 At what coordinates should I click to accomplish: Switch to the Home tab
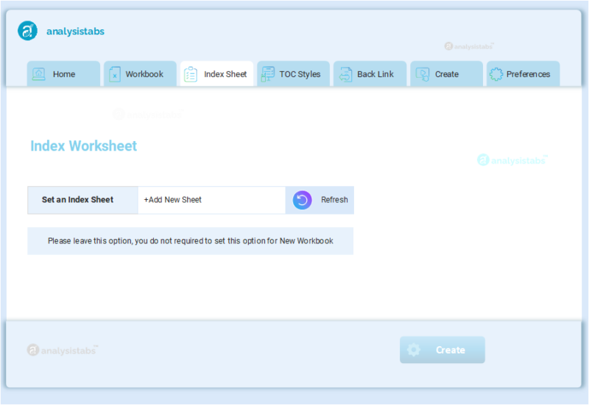click(63, 74)
